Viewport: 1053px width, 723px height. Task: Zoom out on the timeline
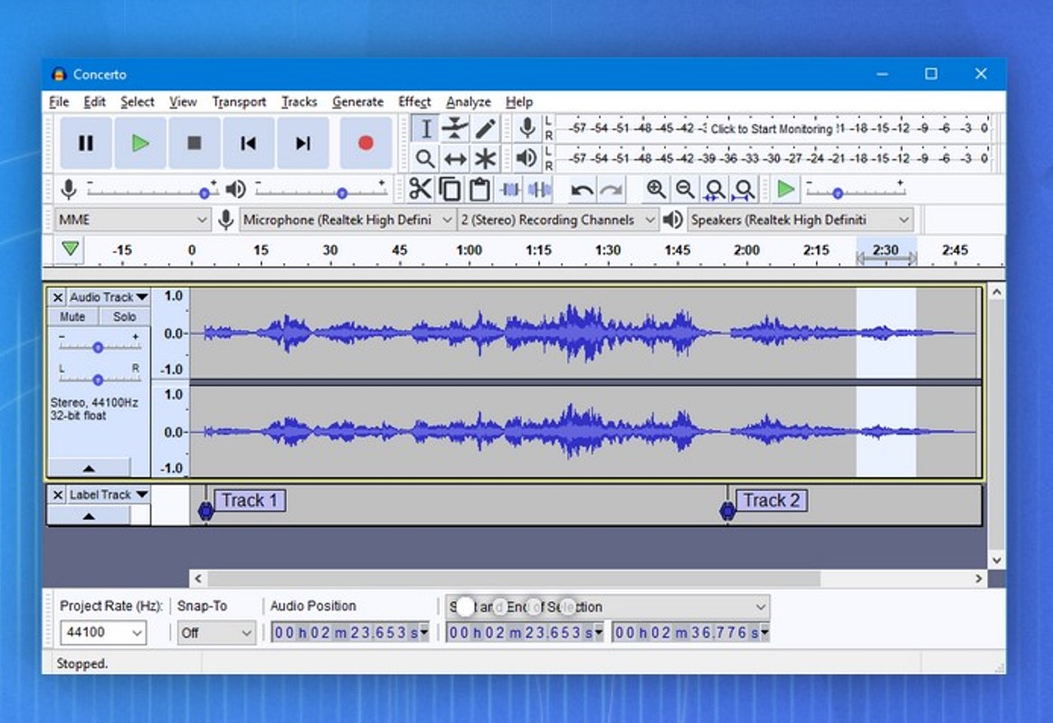(685, 190)
